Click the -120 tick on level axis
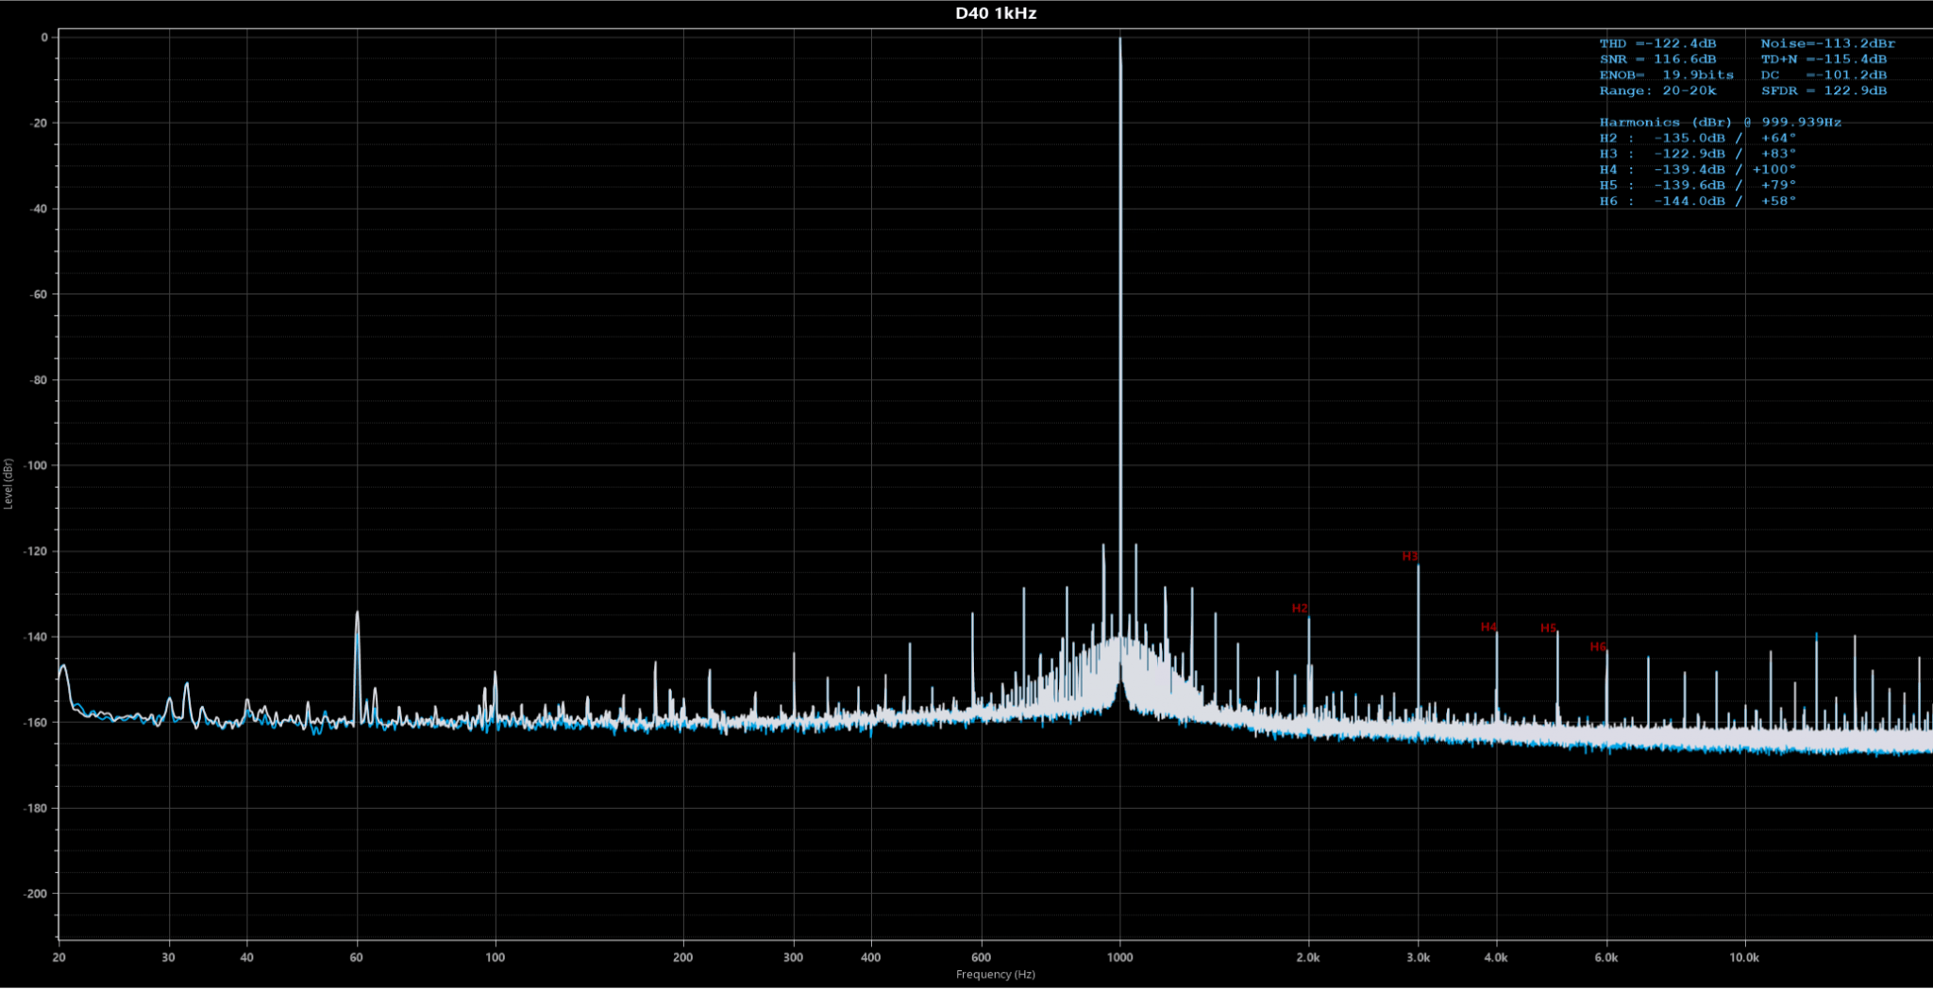1933x989 pixels. click(36, 551)
